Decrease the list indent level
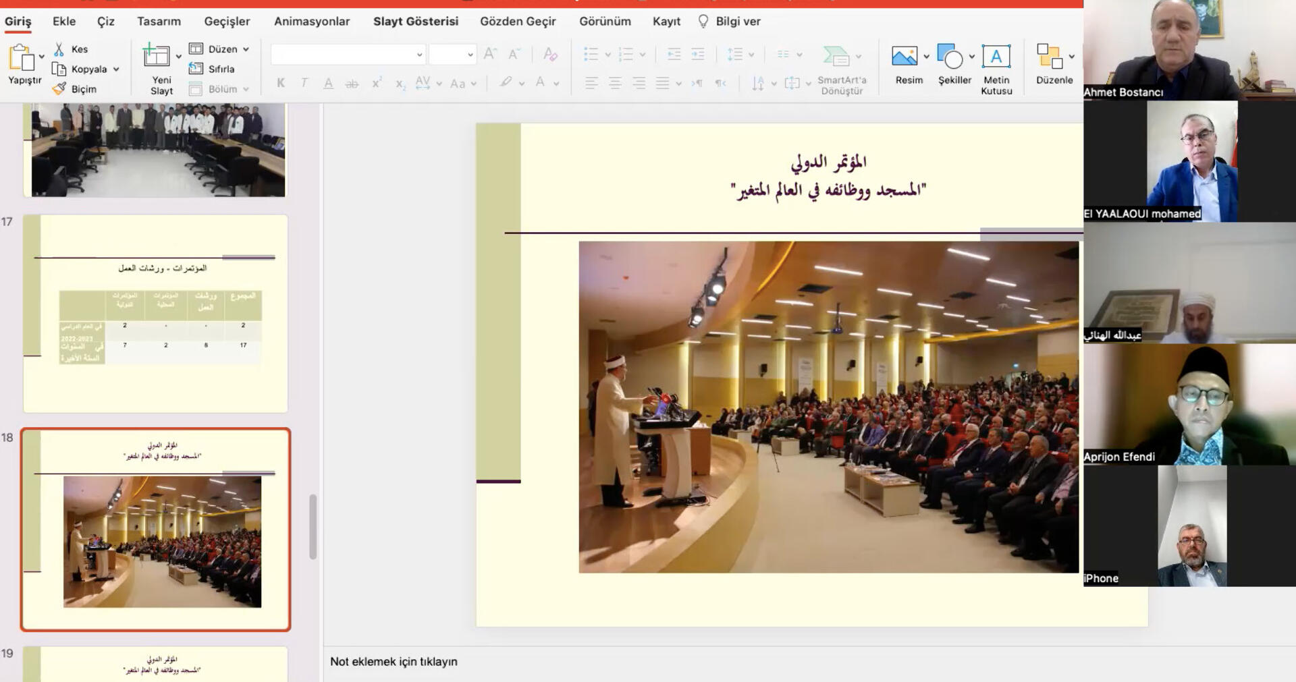The image size is (1296, 682). coord(674,54)
